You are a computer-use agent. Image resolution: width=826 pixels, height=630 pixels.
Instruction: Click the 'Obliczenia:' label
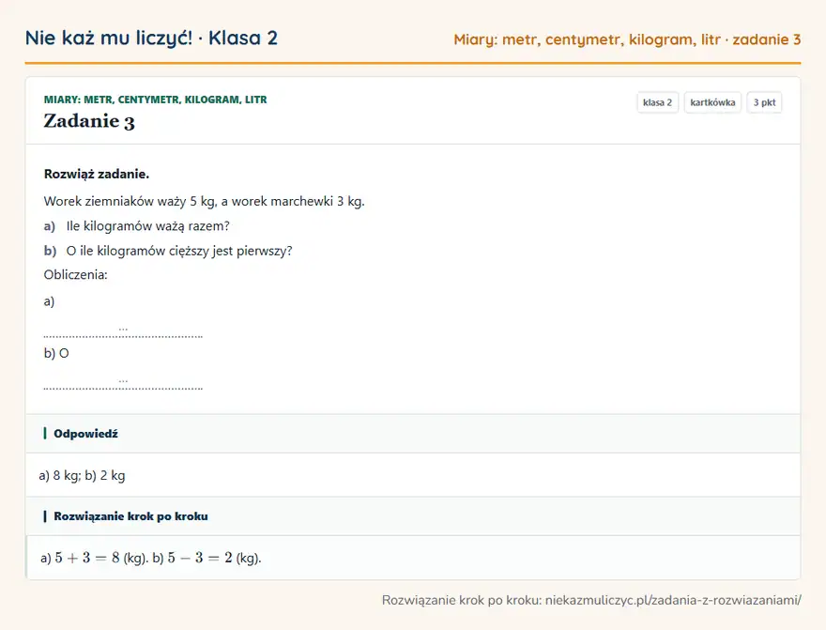(75, 274)
